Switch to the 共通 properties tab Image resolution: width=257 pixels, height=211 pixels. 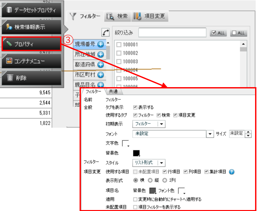point(113,92)
